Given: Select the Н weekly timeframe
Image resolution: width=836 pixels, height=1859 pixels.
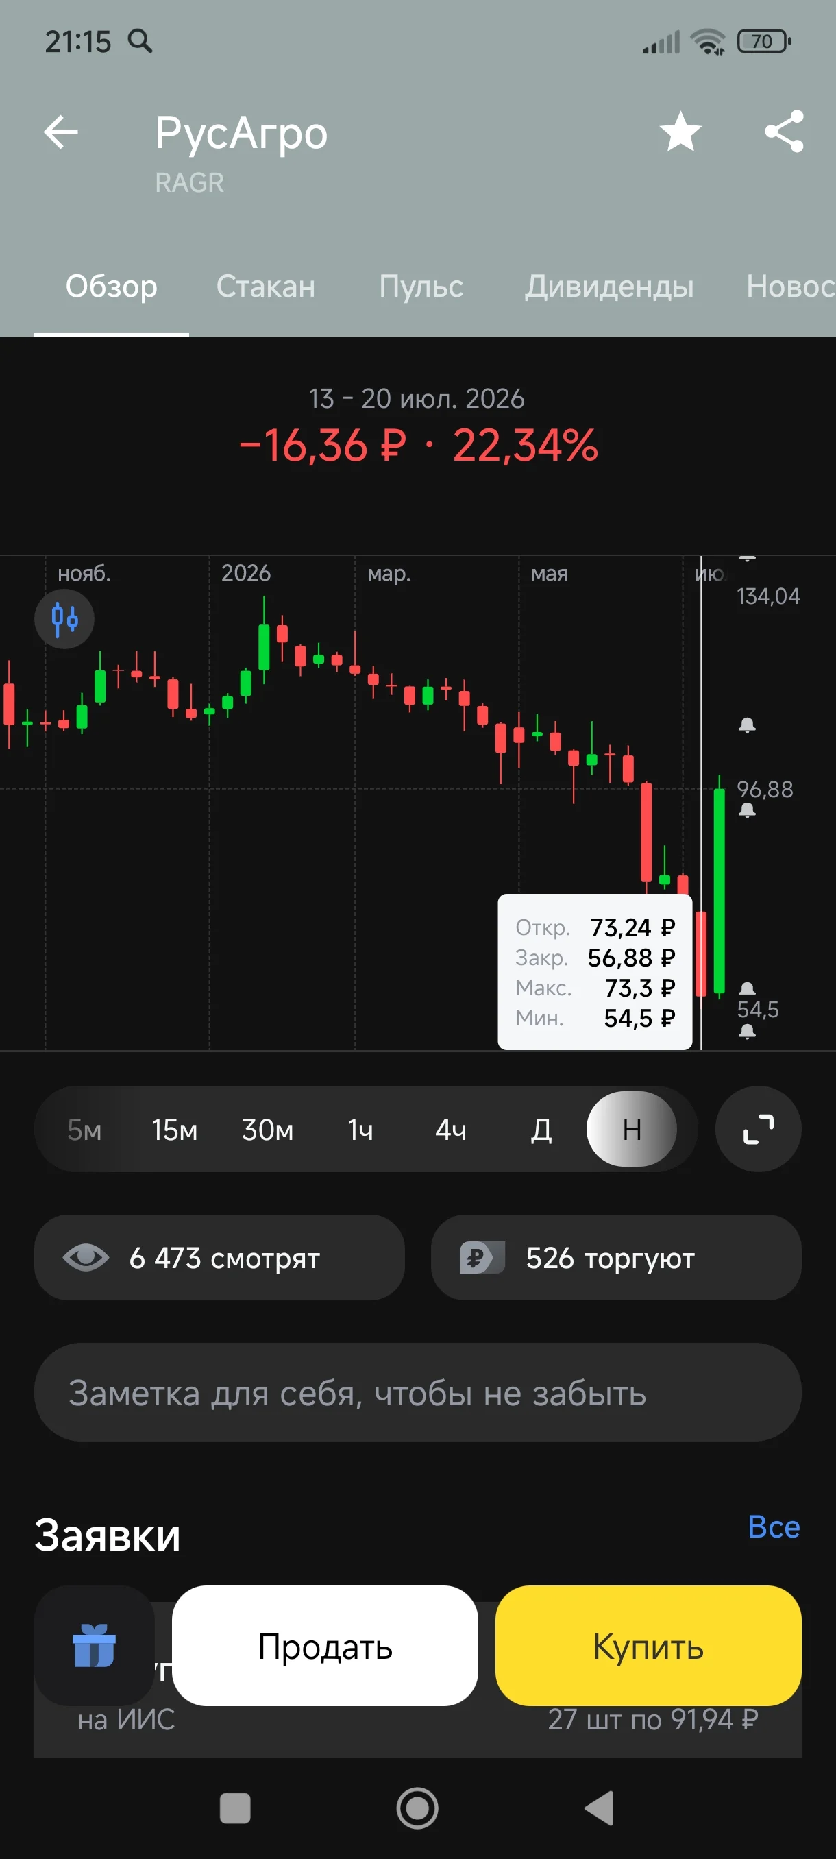Looking at the screenshot, I should point(632,1129).
